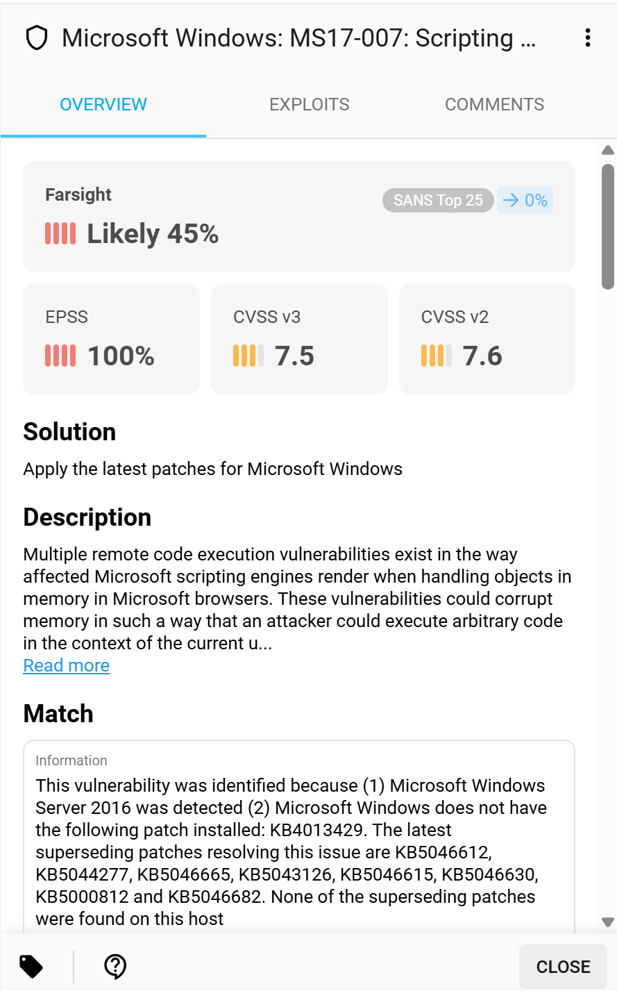This screenshot has width=617, height=991.
Task: Click the truncated MS17-007 vulnerability title
Action: (x=298, y=38)
